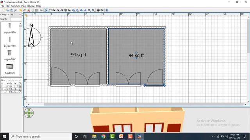250x140 pixels.
Task: Open the Help menu
Action: click(x=38, y=6)
